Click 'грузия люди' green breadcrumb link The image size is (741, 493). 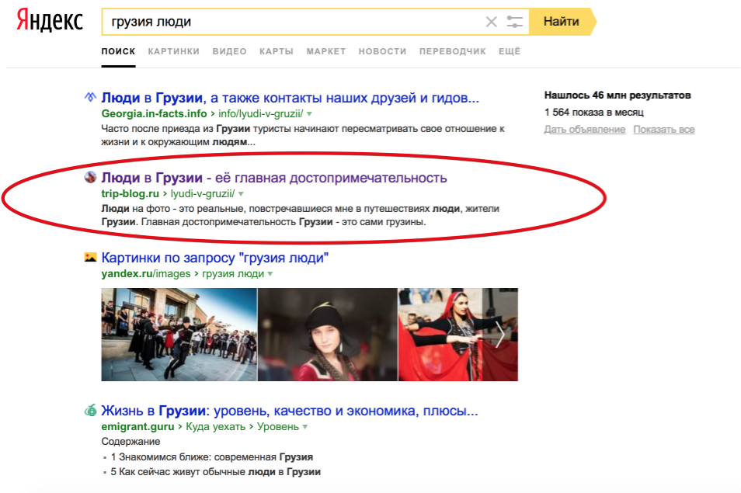pos(233,274)
